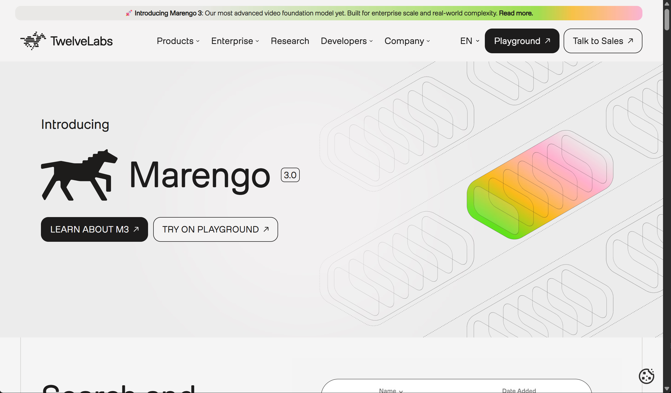The height and width of the screenshot is (393, 671).
Task: Expand the Products dropdown menu
Action: tap(178, 41)
